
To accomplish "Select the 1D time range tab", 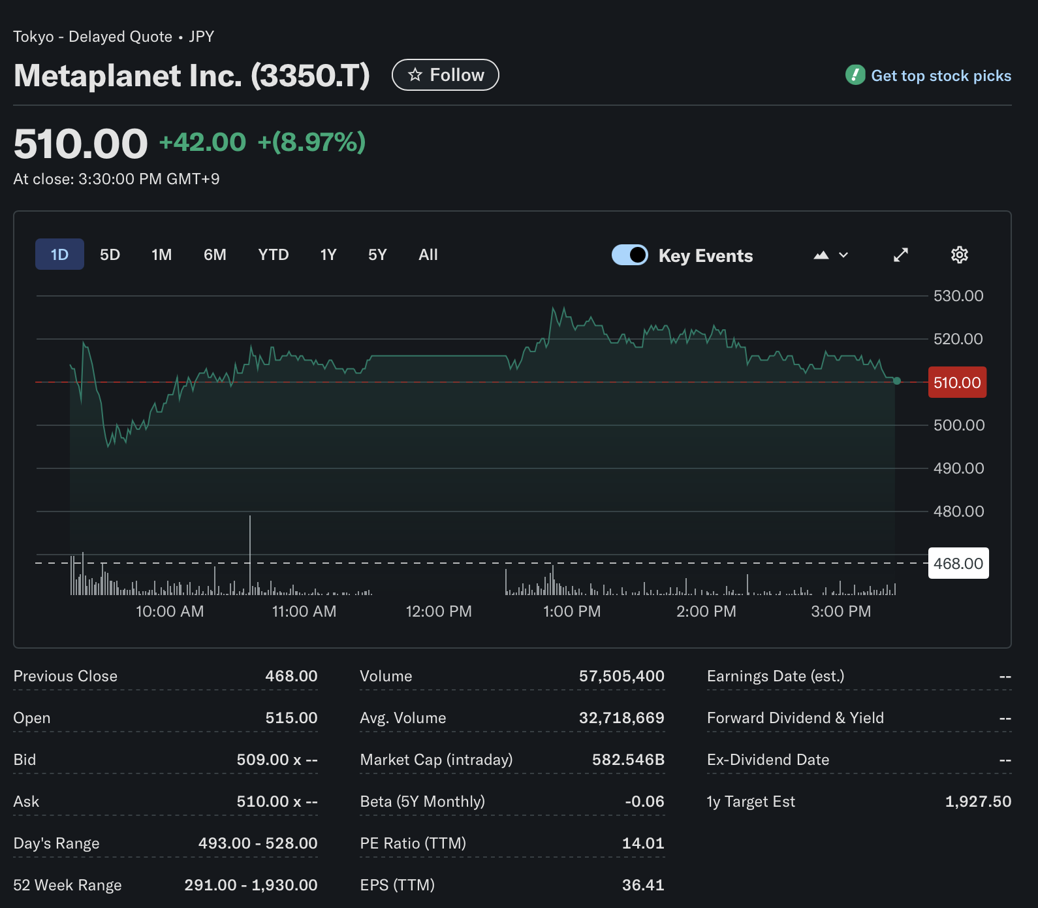I will (59, 255).
